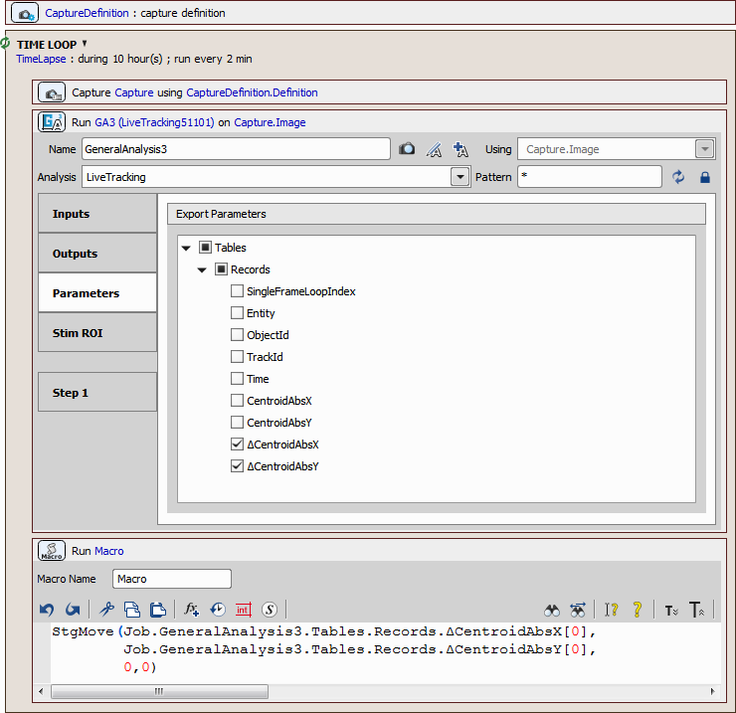Redo the macro edit
Viewport: 736px width, 713px height.
pos(73,610)
